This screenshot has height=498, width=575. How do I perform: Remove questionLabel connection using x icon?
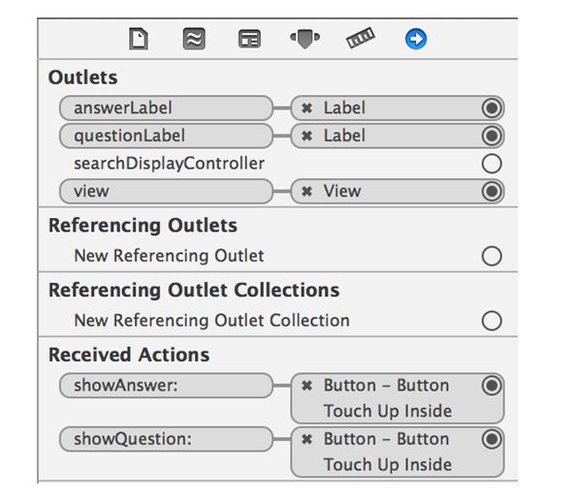[306, 136]
